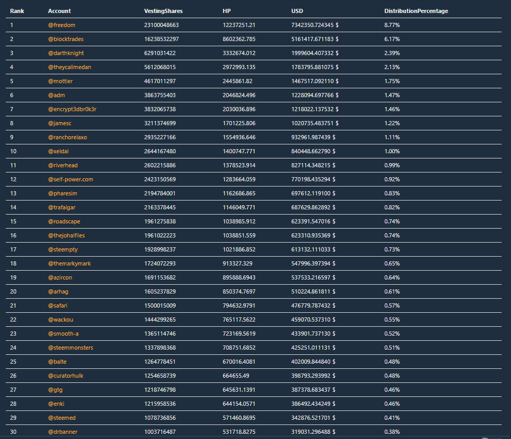Click the DistributionPercentage column header

coord(416,11)
